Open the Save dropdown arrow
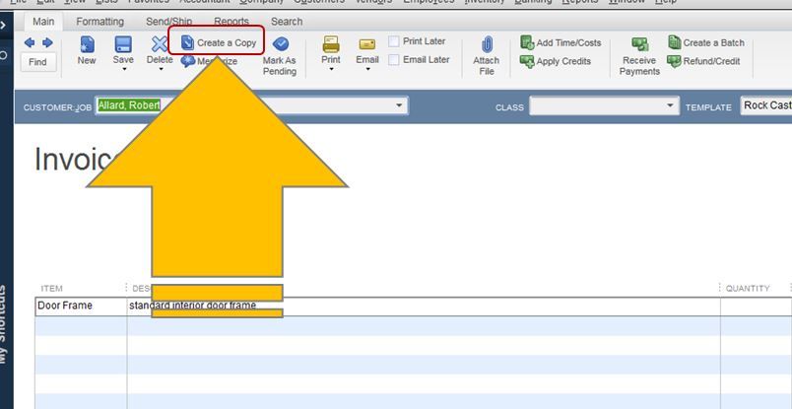The height and width of the screenshot is (409, 792). (x=124, y=69)
